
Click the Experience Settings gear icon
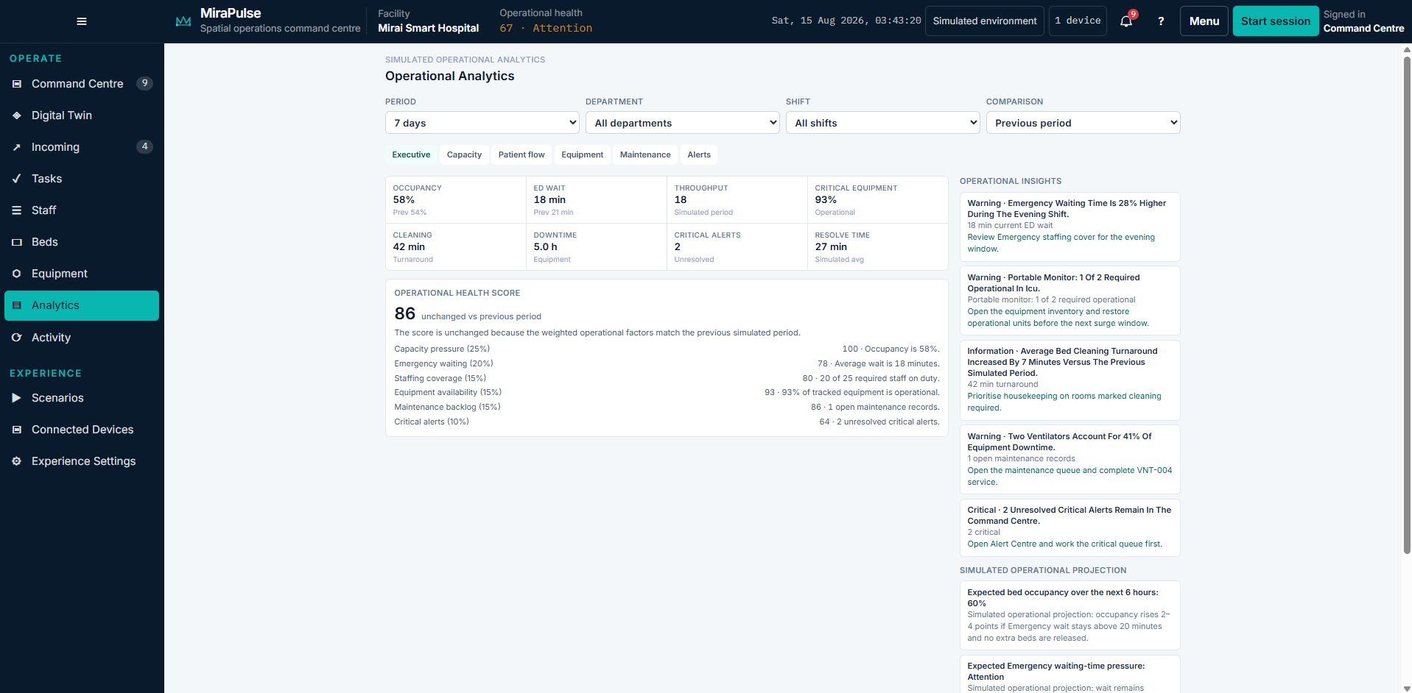(x=17, y=461)
